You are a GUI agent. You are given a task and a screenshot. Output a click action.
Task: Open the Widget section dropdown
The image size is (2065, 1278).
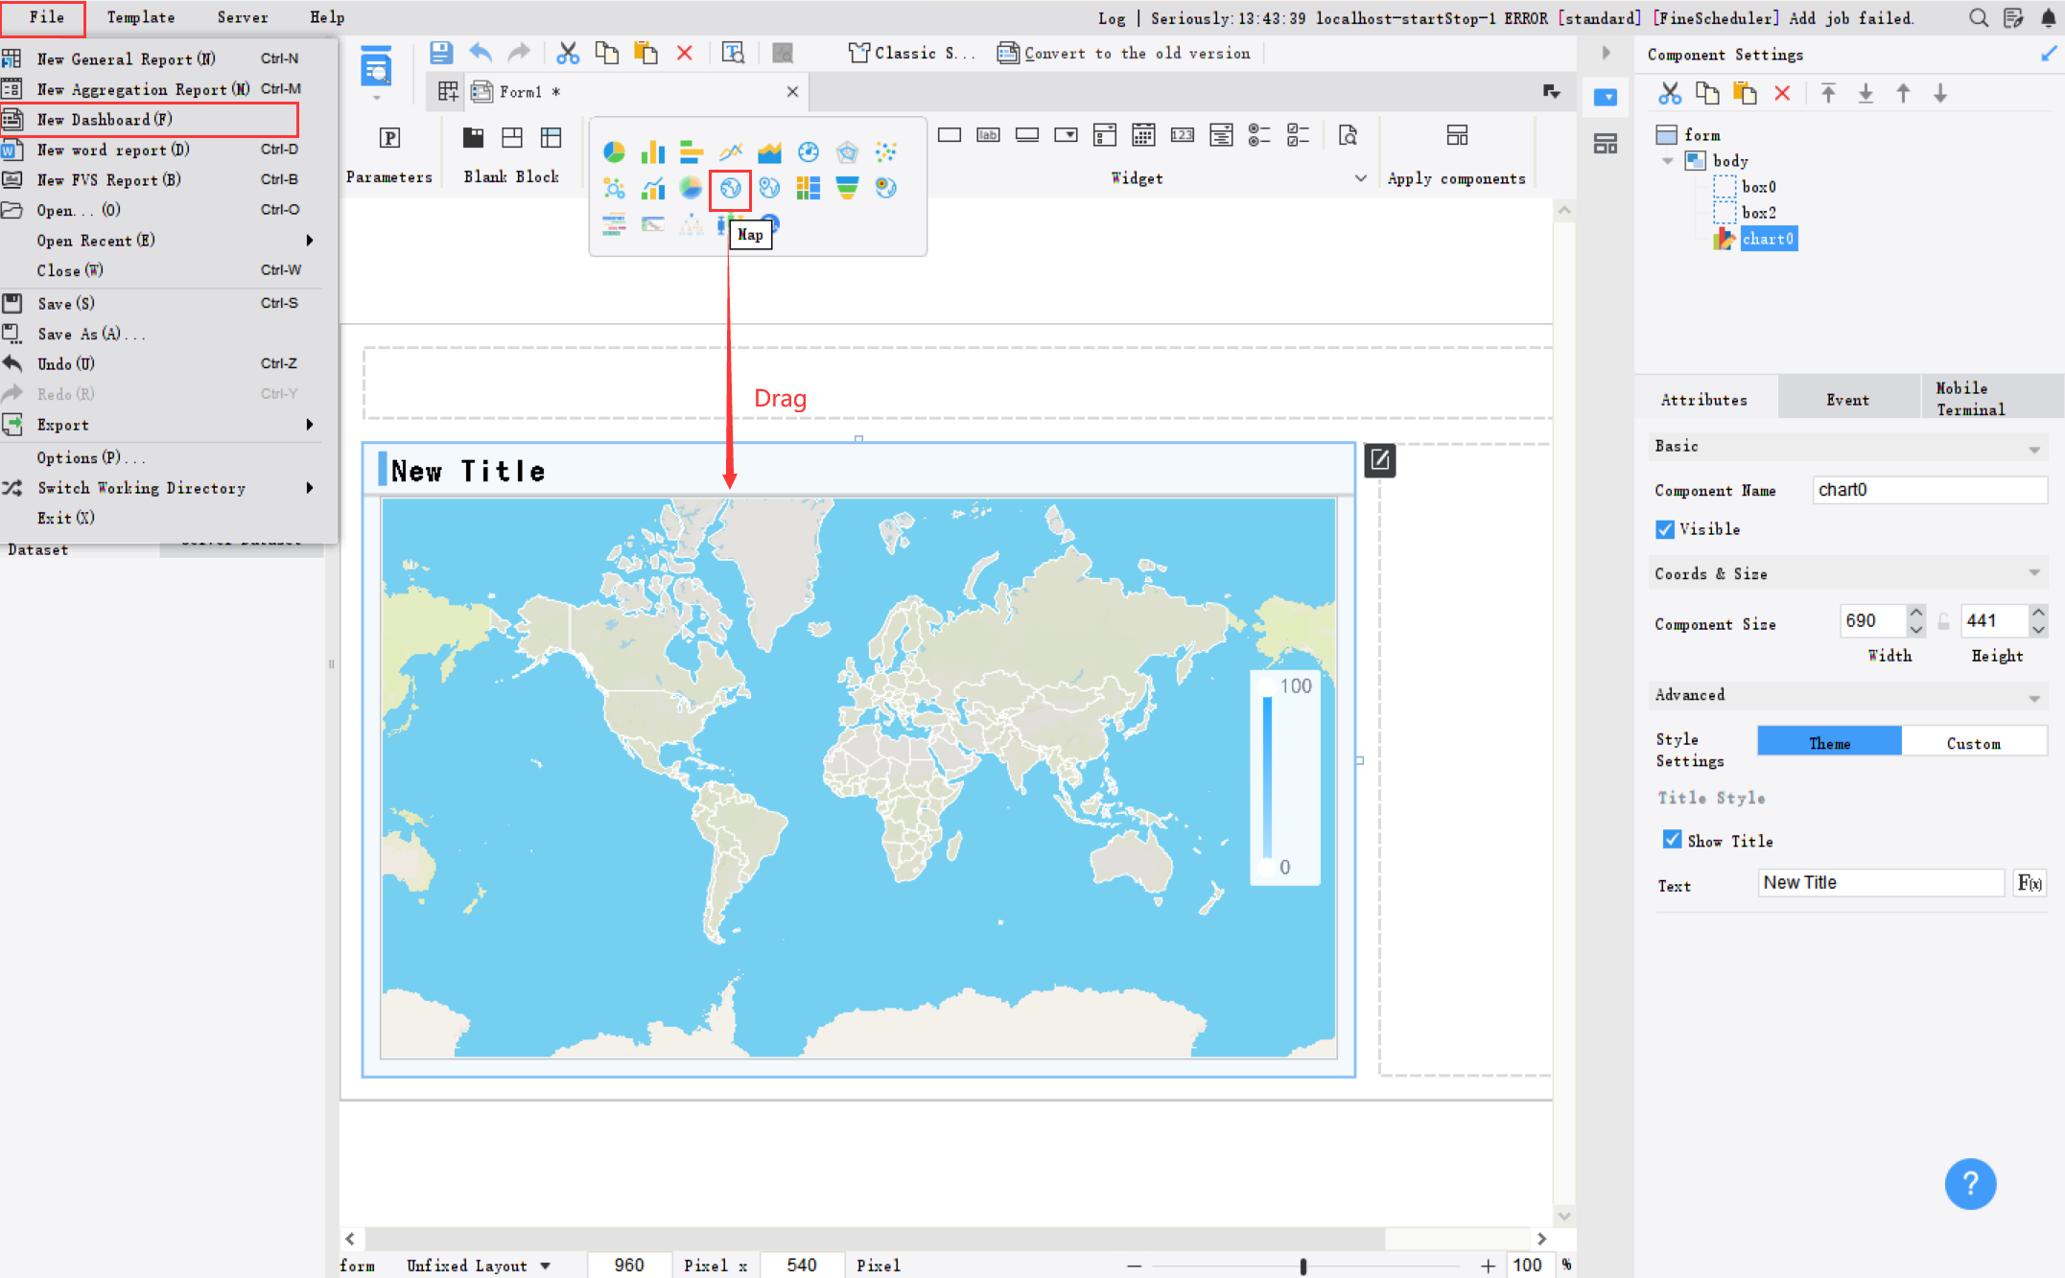click(x=1361, y=178)
